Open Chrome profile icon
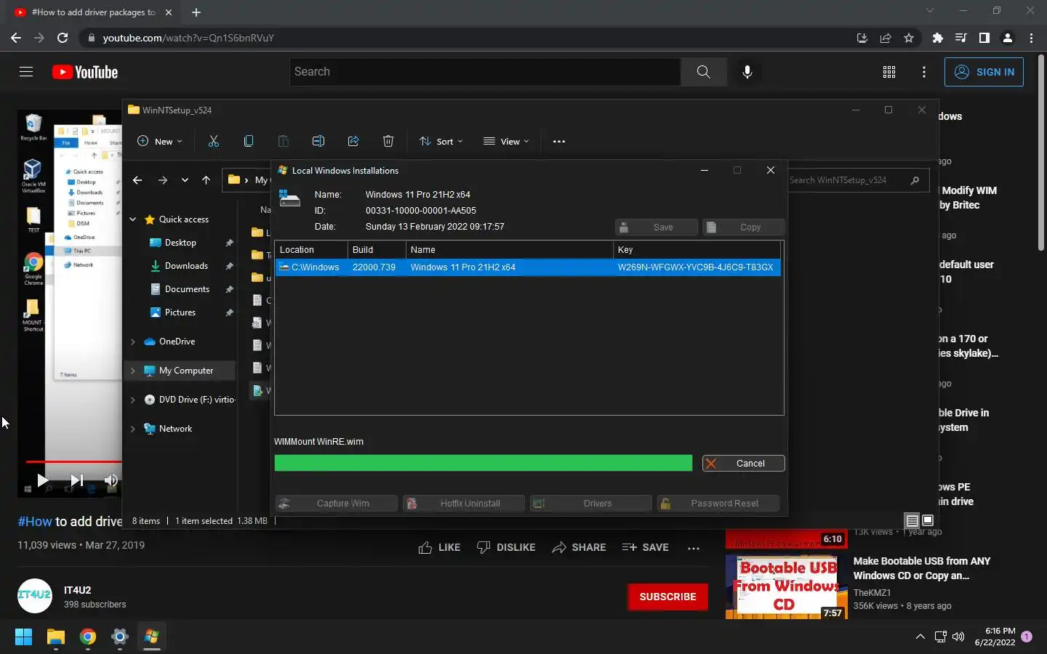This screenshot has height=654, width=1047. tap(1008, 38)
